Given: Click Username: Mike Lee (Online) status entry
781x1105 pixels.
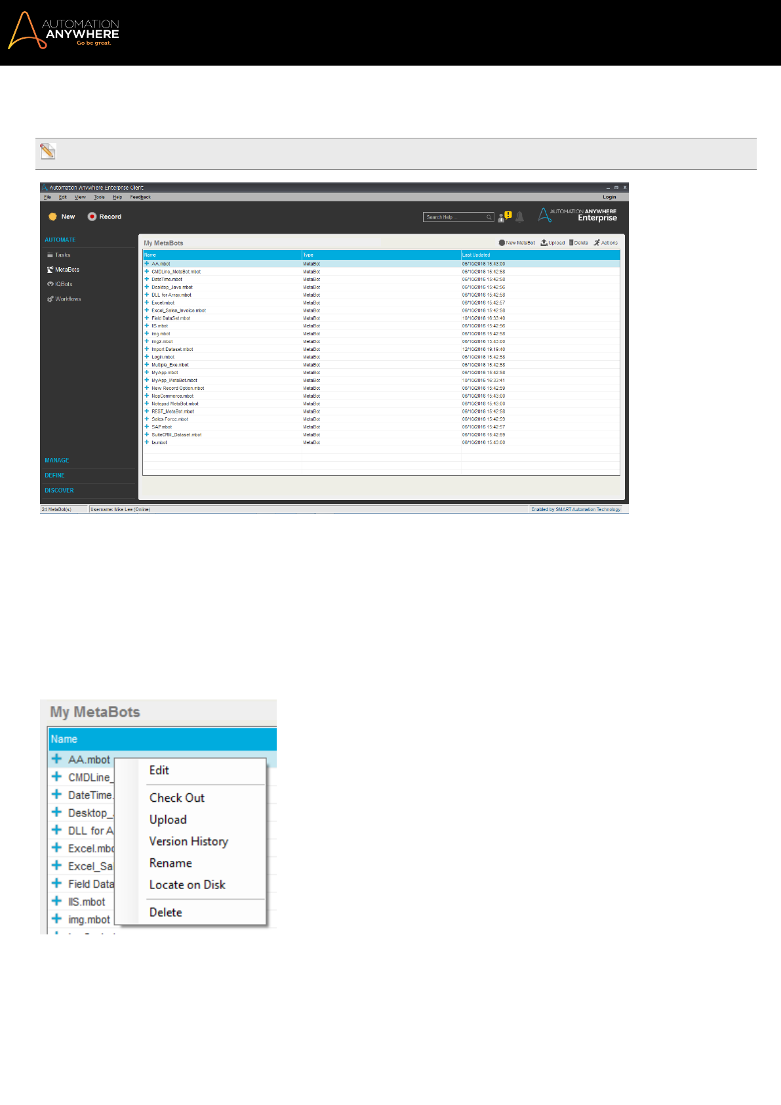Looking at the screenshot, I should click(121, 509).
